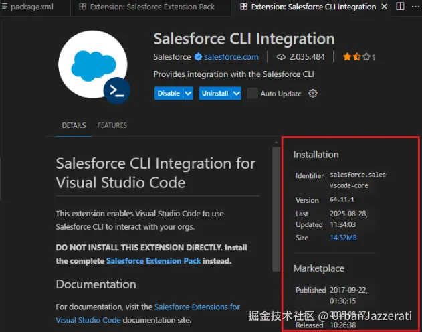Click the Salesforce cloud extension logo
Image resolution: width=422 pixels, height=332 pixels.
pos(92,64)
